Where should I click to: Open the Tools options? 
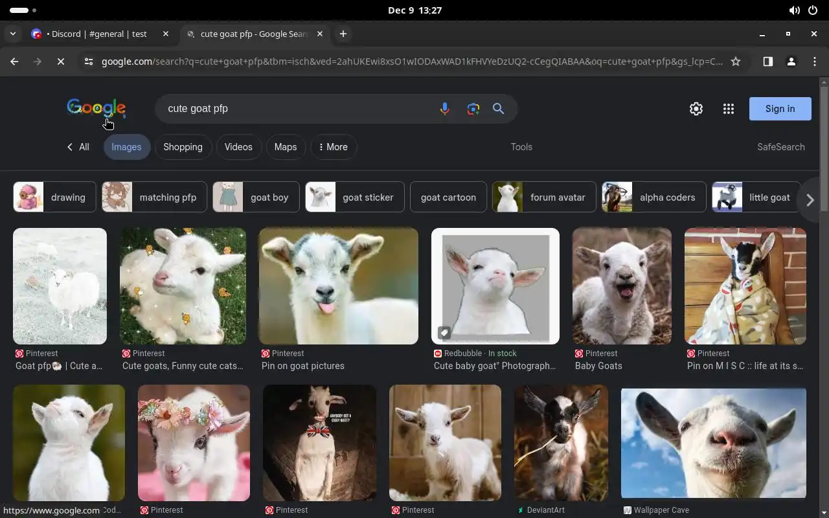tap(521, 147)
